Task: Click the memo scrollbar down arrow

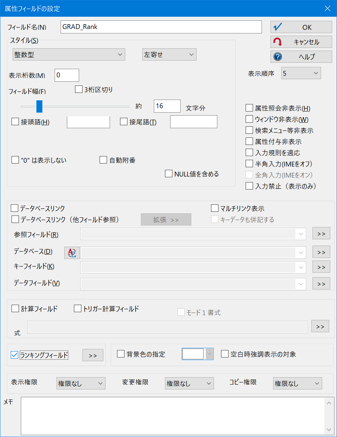Action: pyautogui.click(x=329, y=430)
